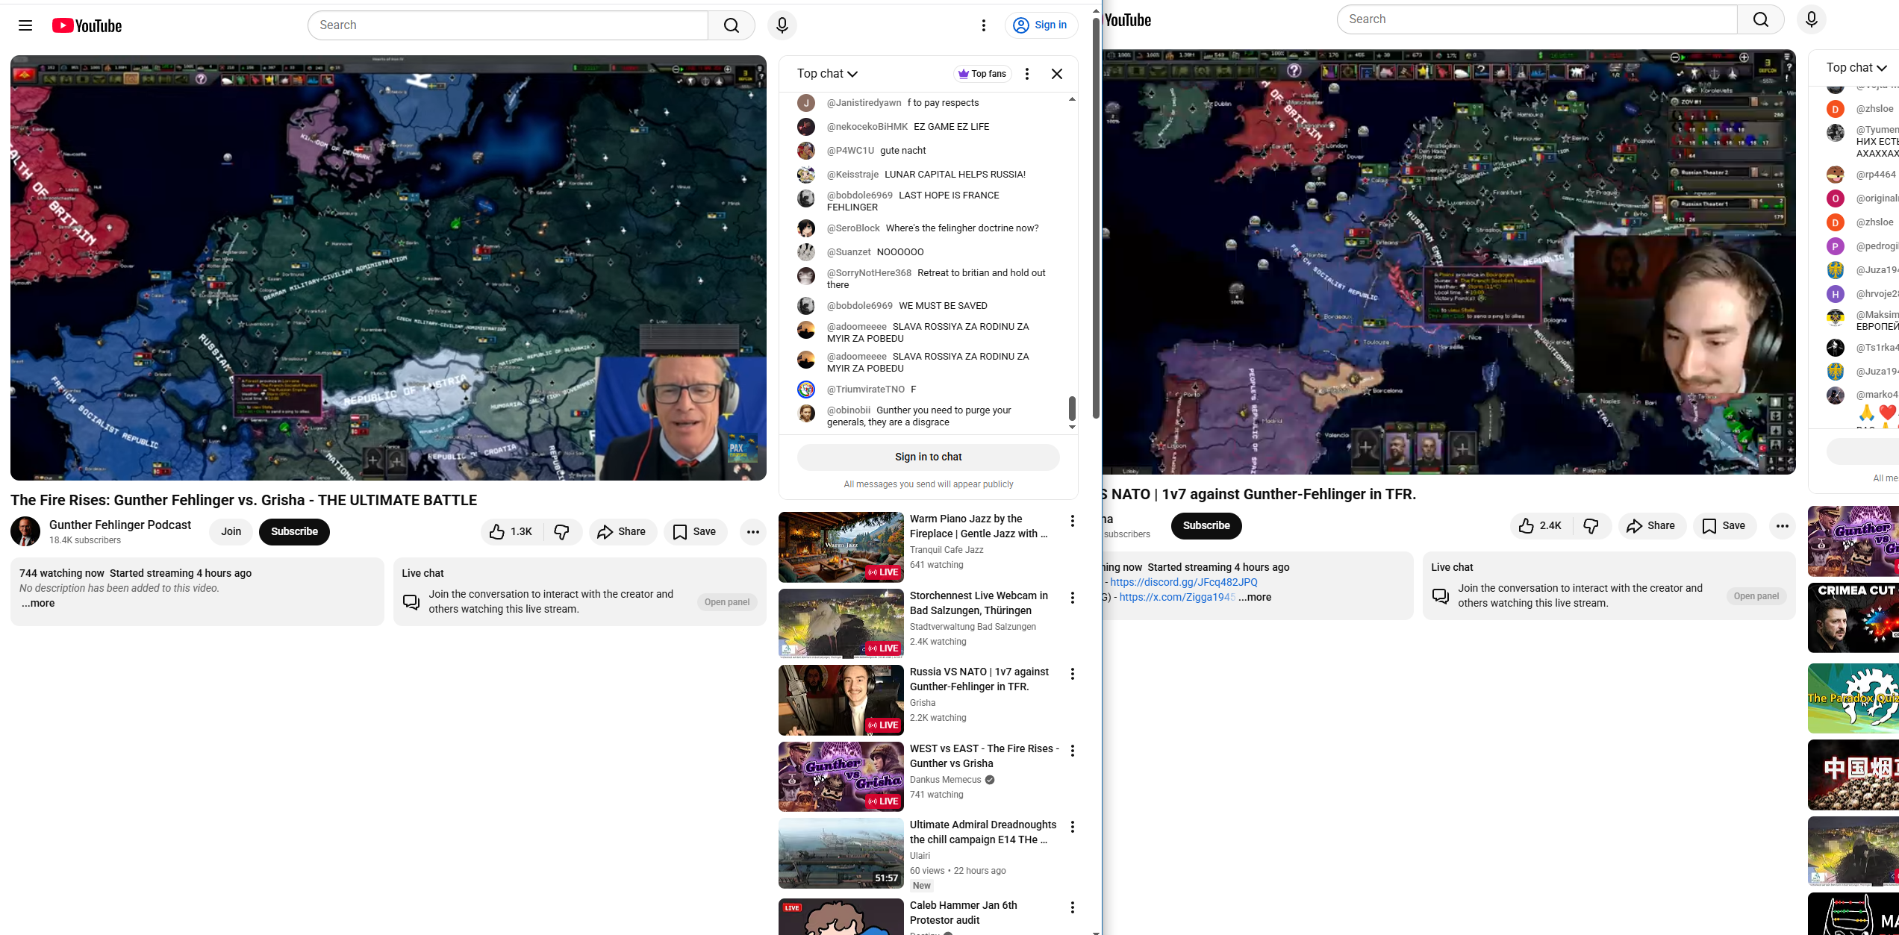Open options menu for Russia VS NATO video
The height and width of the screenshot is (935, 1899).
tap(1072, 674)
